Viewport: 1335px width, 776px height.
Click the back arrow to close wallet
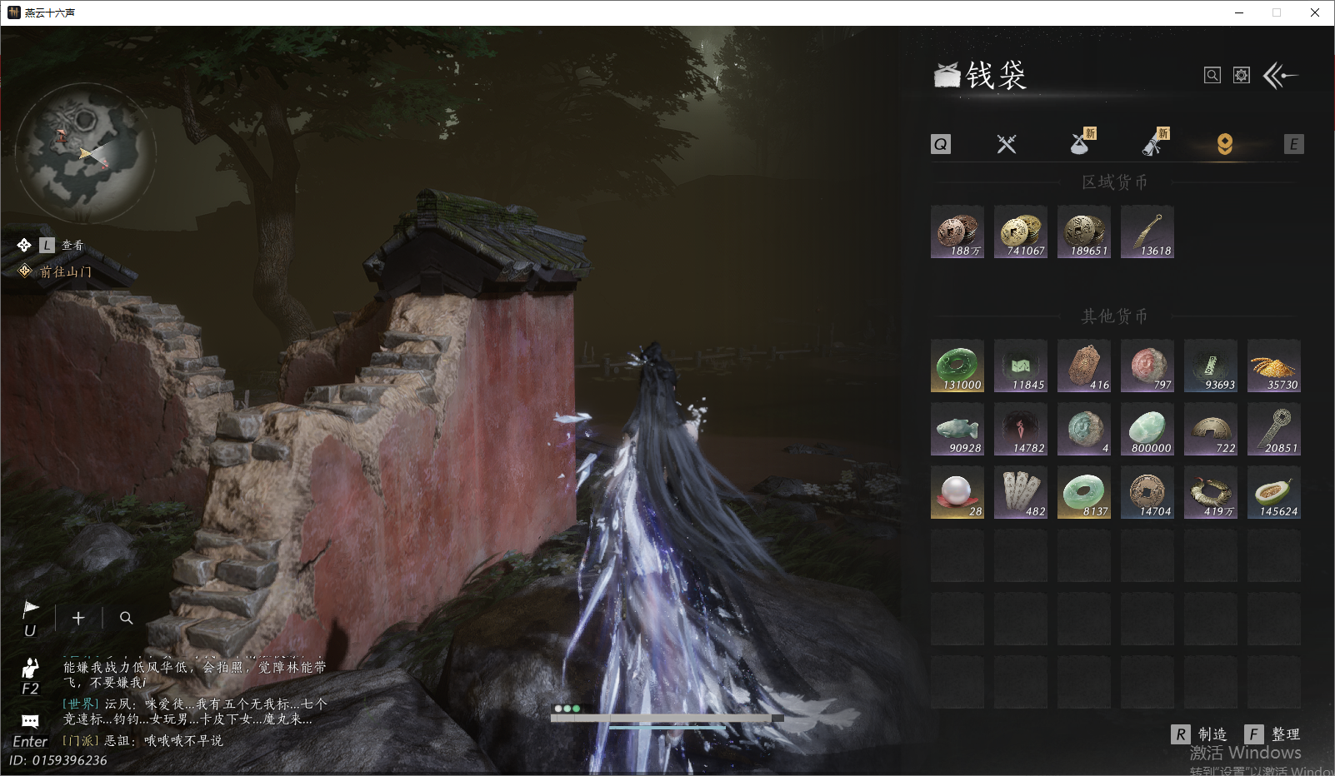(1281, 76)
